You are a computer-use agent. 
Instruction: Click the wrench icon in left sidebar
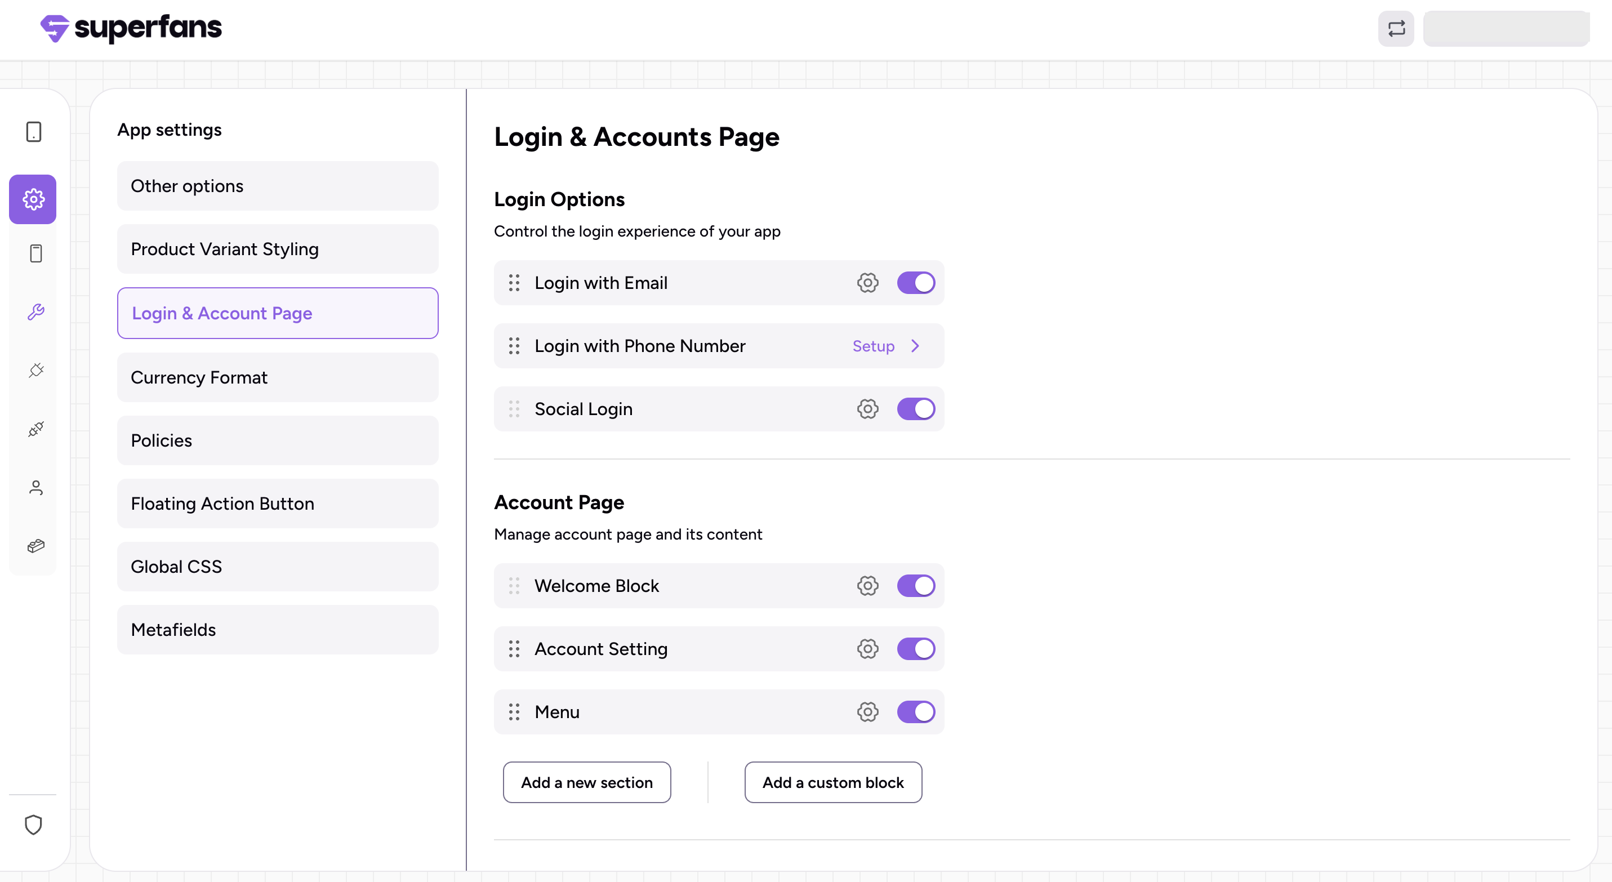click(x=35, y=311)
